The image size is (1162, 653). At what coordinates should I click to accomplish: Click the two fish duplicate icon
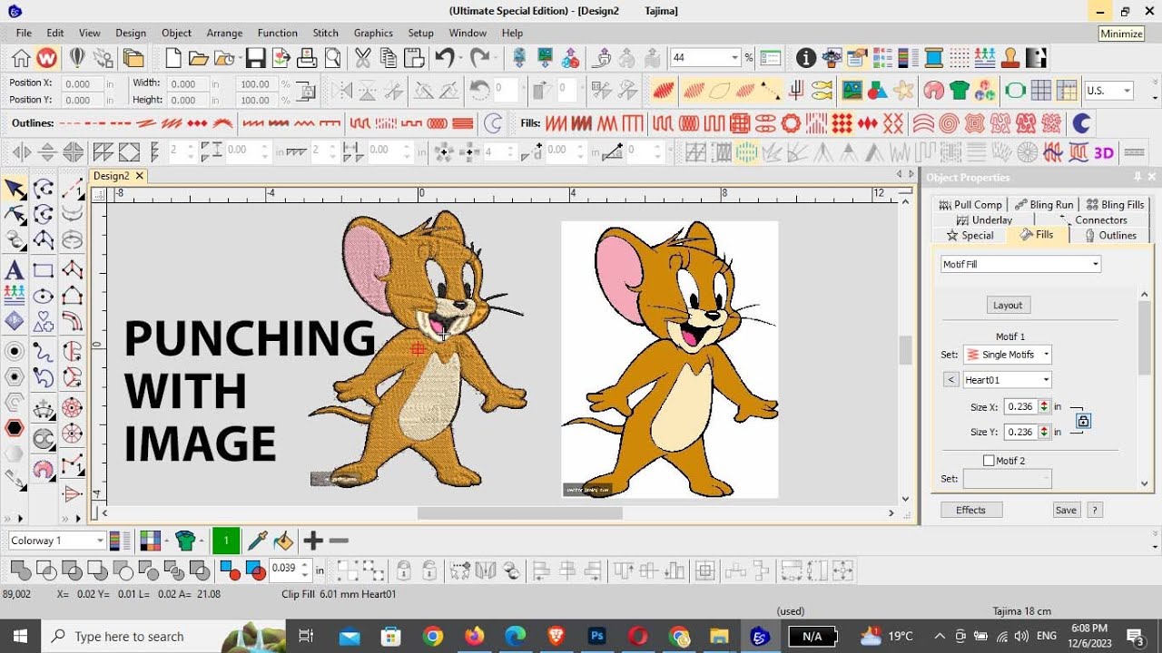coord(822,90)
